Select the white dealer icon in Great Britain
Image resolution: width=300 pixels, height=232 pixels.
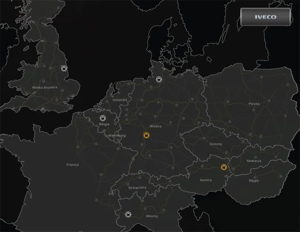(64, 68)
